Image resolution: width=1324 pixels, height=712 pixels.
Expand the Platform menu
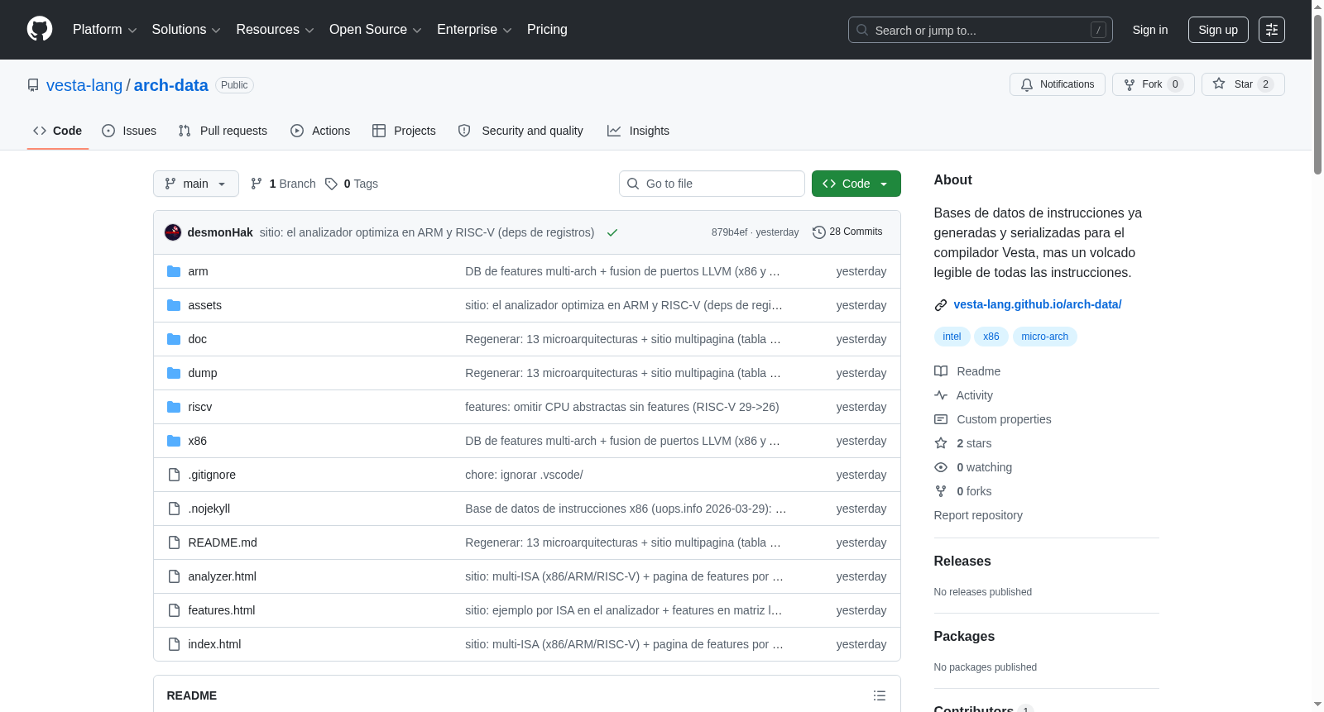coord(105,30)
